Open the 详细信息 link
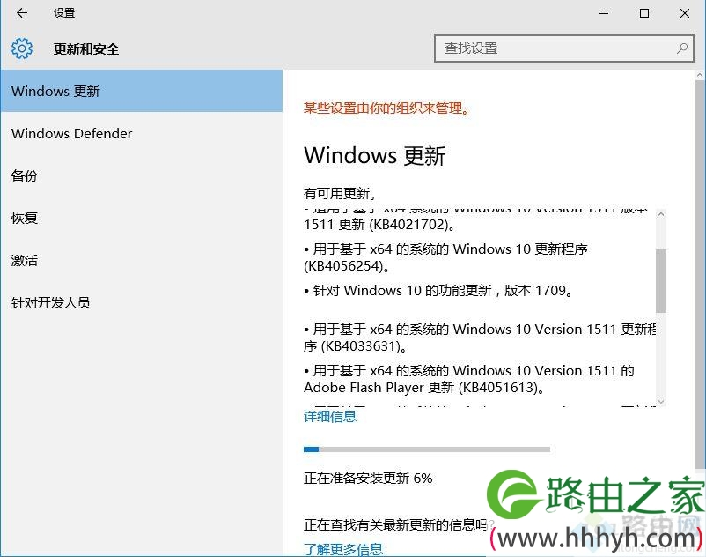Image resolution: width=706 pixels, height=557 pixels. tap(330, 416)
